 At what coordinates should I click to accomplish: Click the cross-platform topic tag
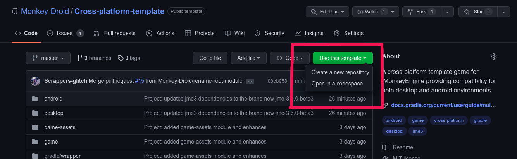(448, 120)
